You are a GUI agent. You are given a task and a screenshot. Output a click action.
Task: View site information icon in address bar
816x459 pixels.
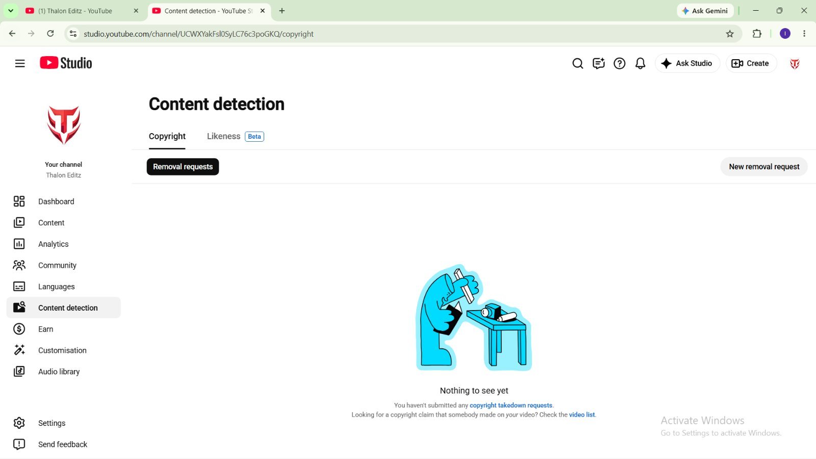click(73, 34)
